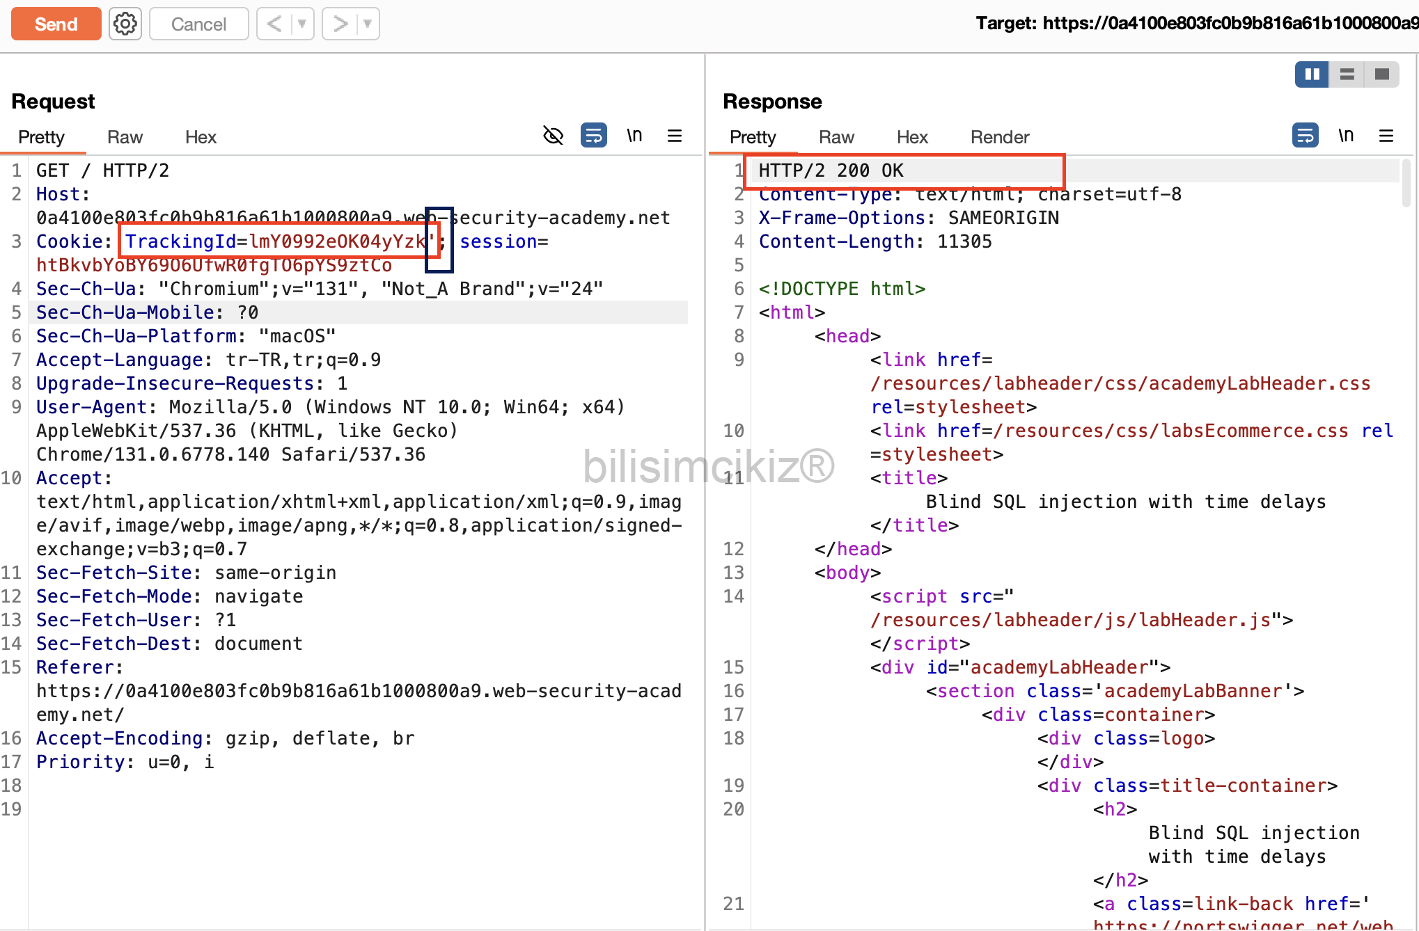Expand the back history dropdown arrow

click(302, 24)
